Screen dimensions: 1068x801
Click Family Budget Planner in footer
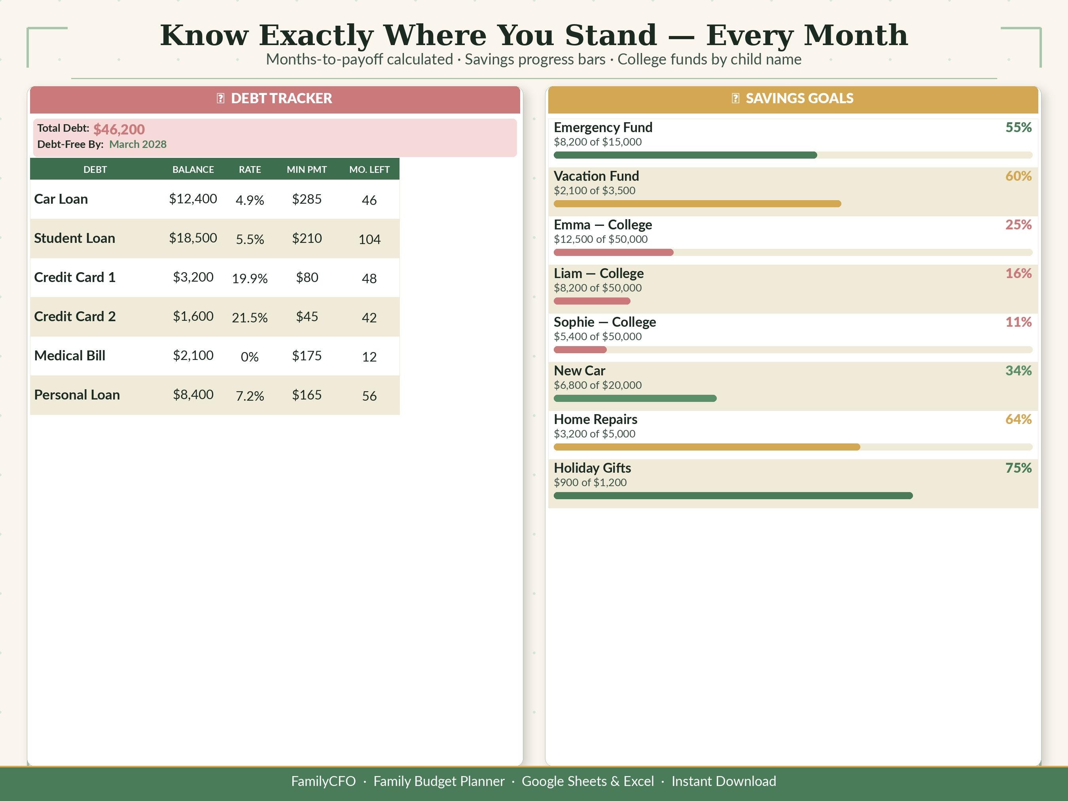point(439,781)
